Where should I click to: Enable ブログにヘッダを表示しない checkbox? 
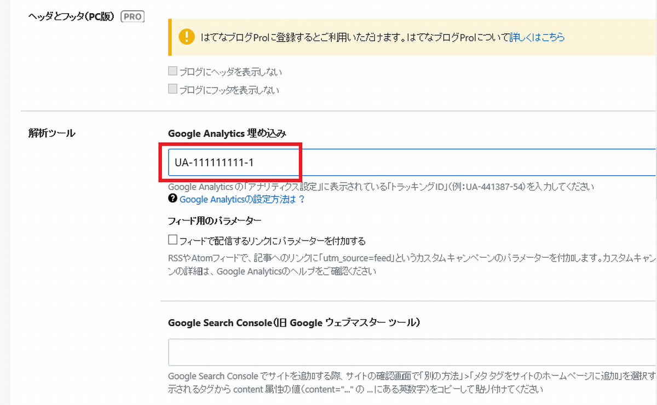click(x=172, y=71)
